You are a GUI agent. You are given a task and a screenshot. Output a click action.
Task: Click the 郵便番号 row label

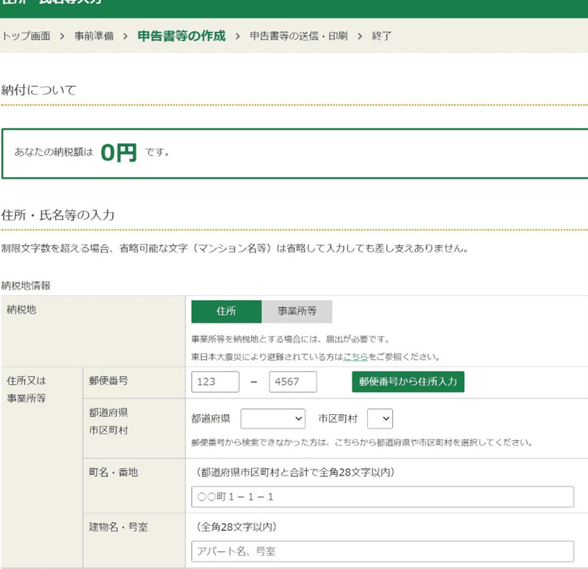click(108, 381)
